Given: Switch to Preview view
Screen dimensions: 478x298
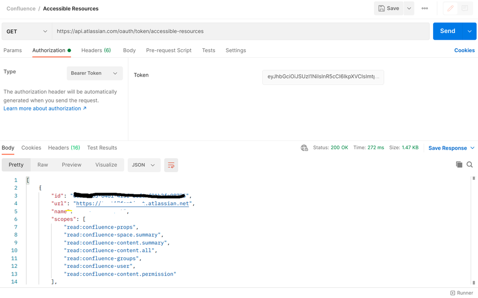Looking at the screenshot, I should (x=72, y=165).
